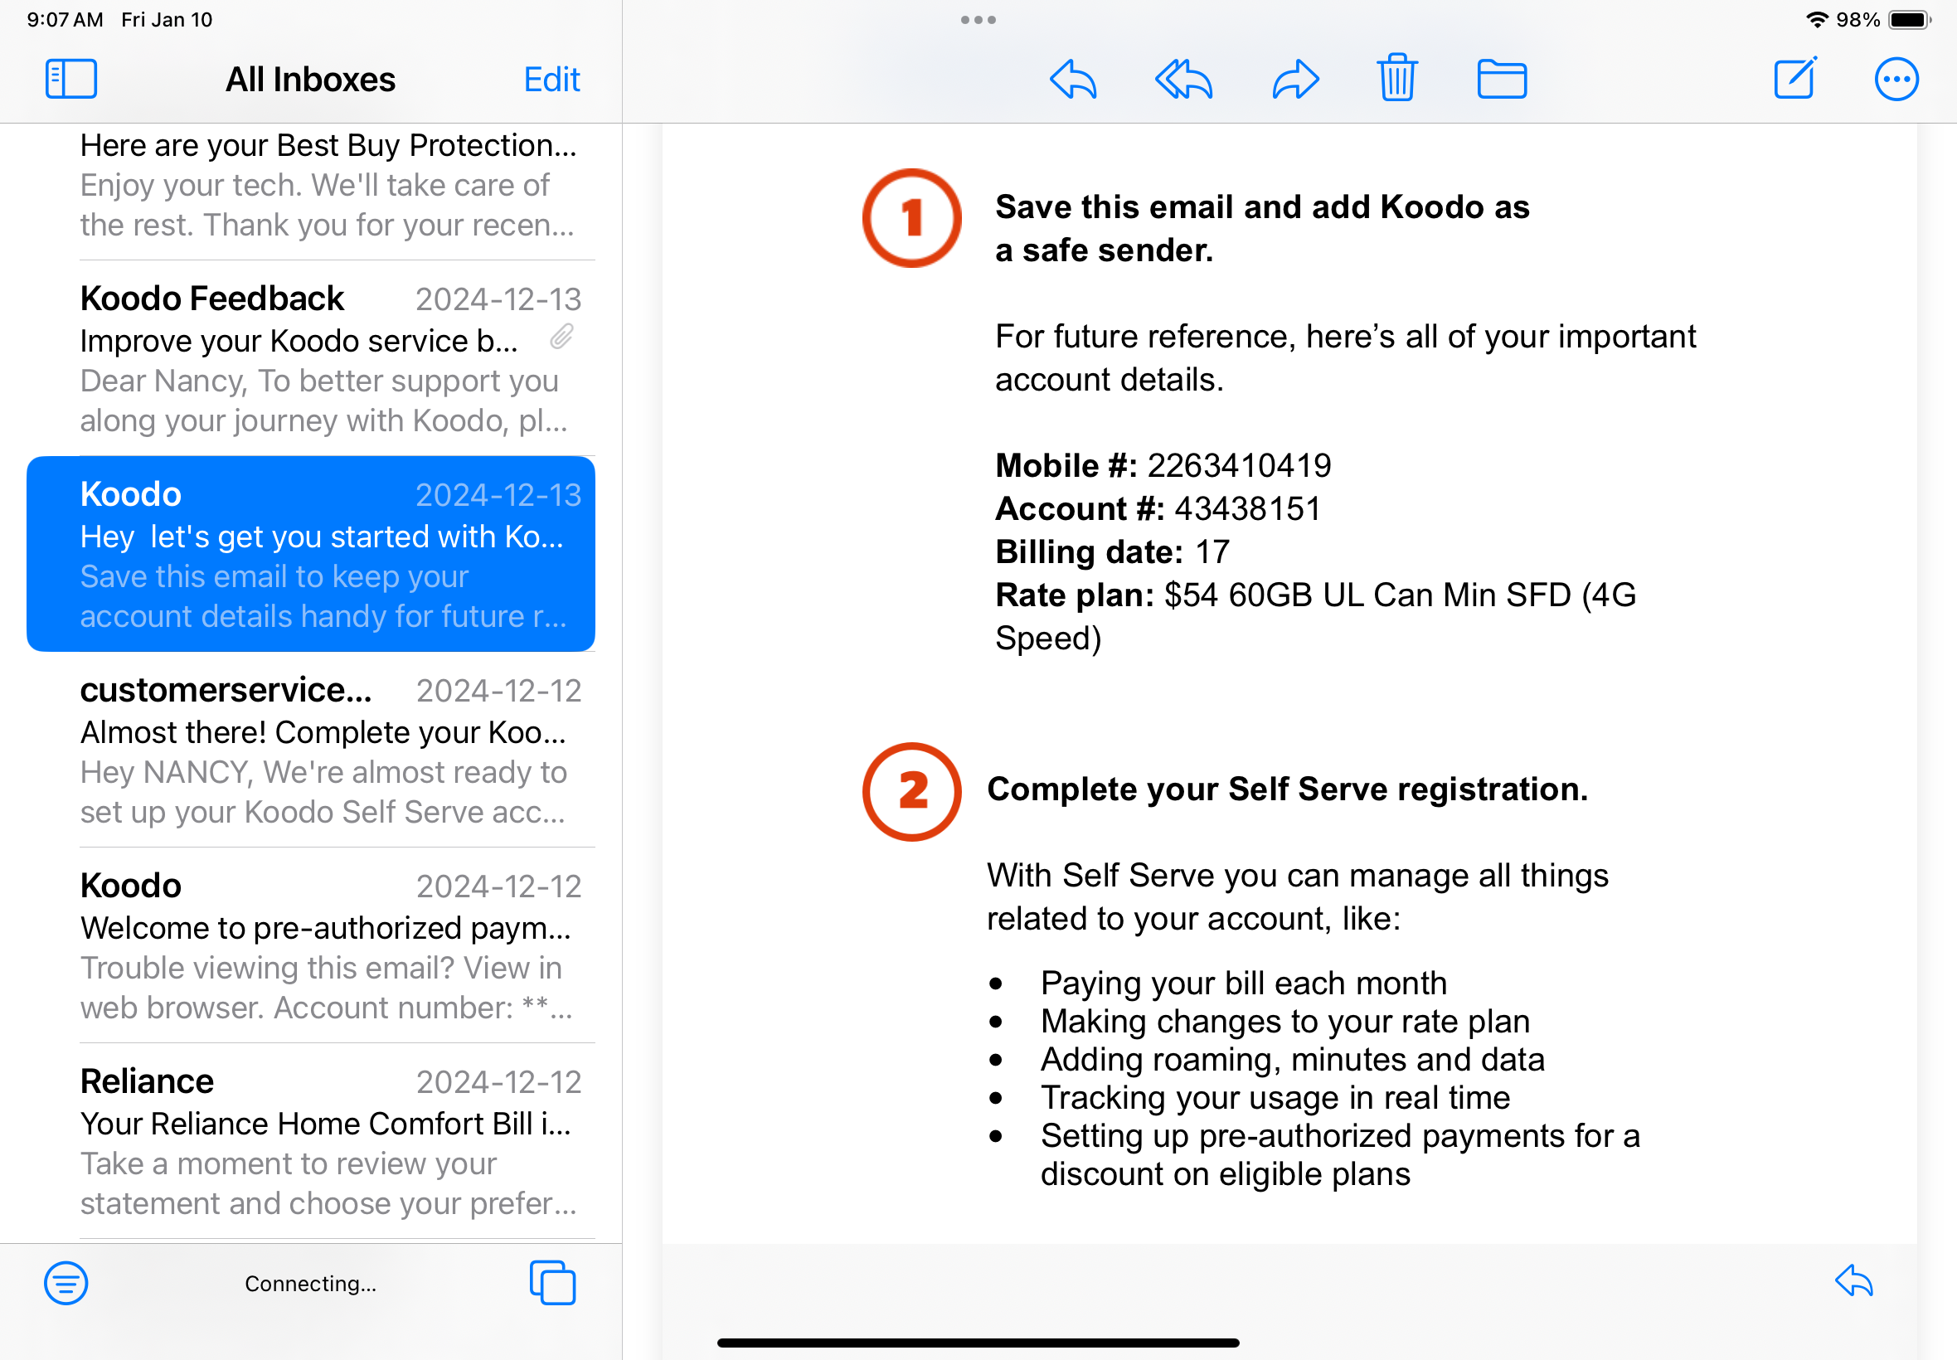
Task: Tap the bottom-right quick reply arrow
Action: pyautogui.click(x=1854, y=1280)
